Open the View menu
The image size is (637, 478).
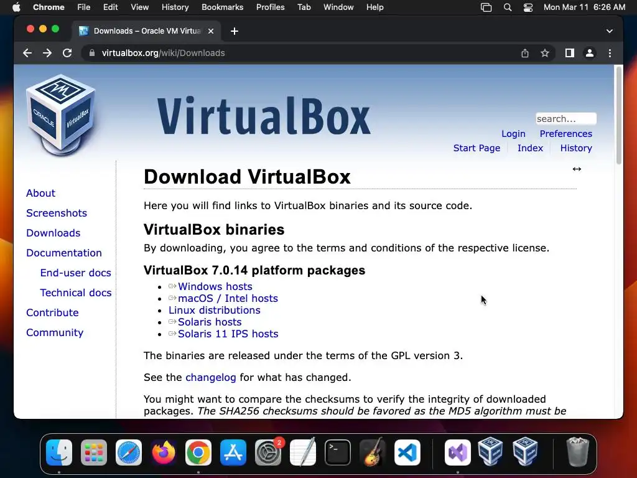(140, 7)
